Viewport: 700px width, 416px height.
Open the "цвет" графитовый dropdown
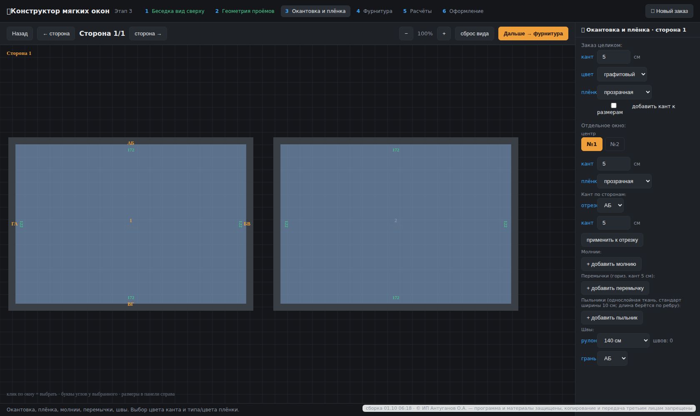[x=622, y=74]
